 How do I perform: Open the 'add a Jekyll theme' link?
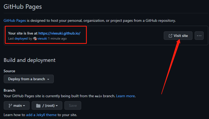(x=41, y=115)
